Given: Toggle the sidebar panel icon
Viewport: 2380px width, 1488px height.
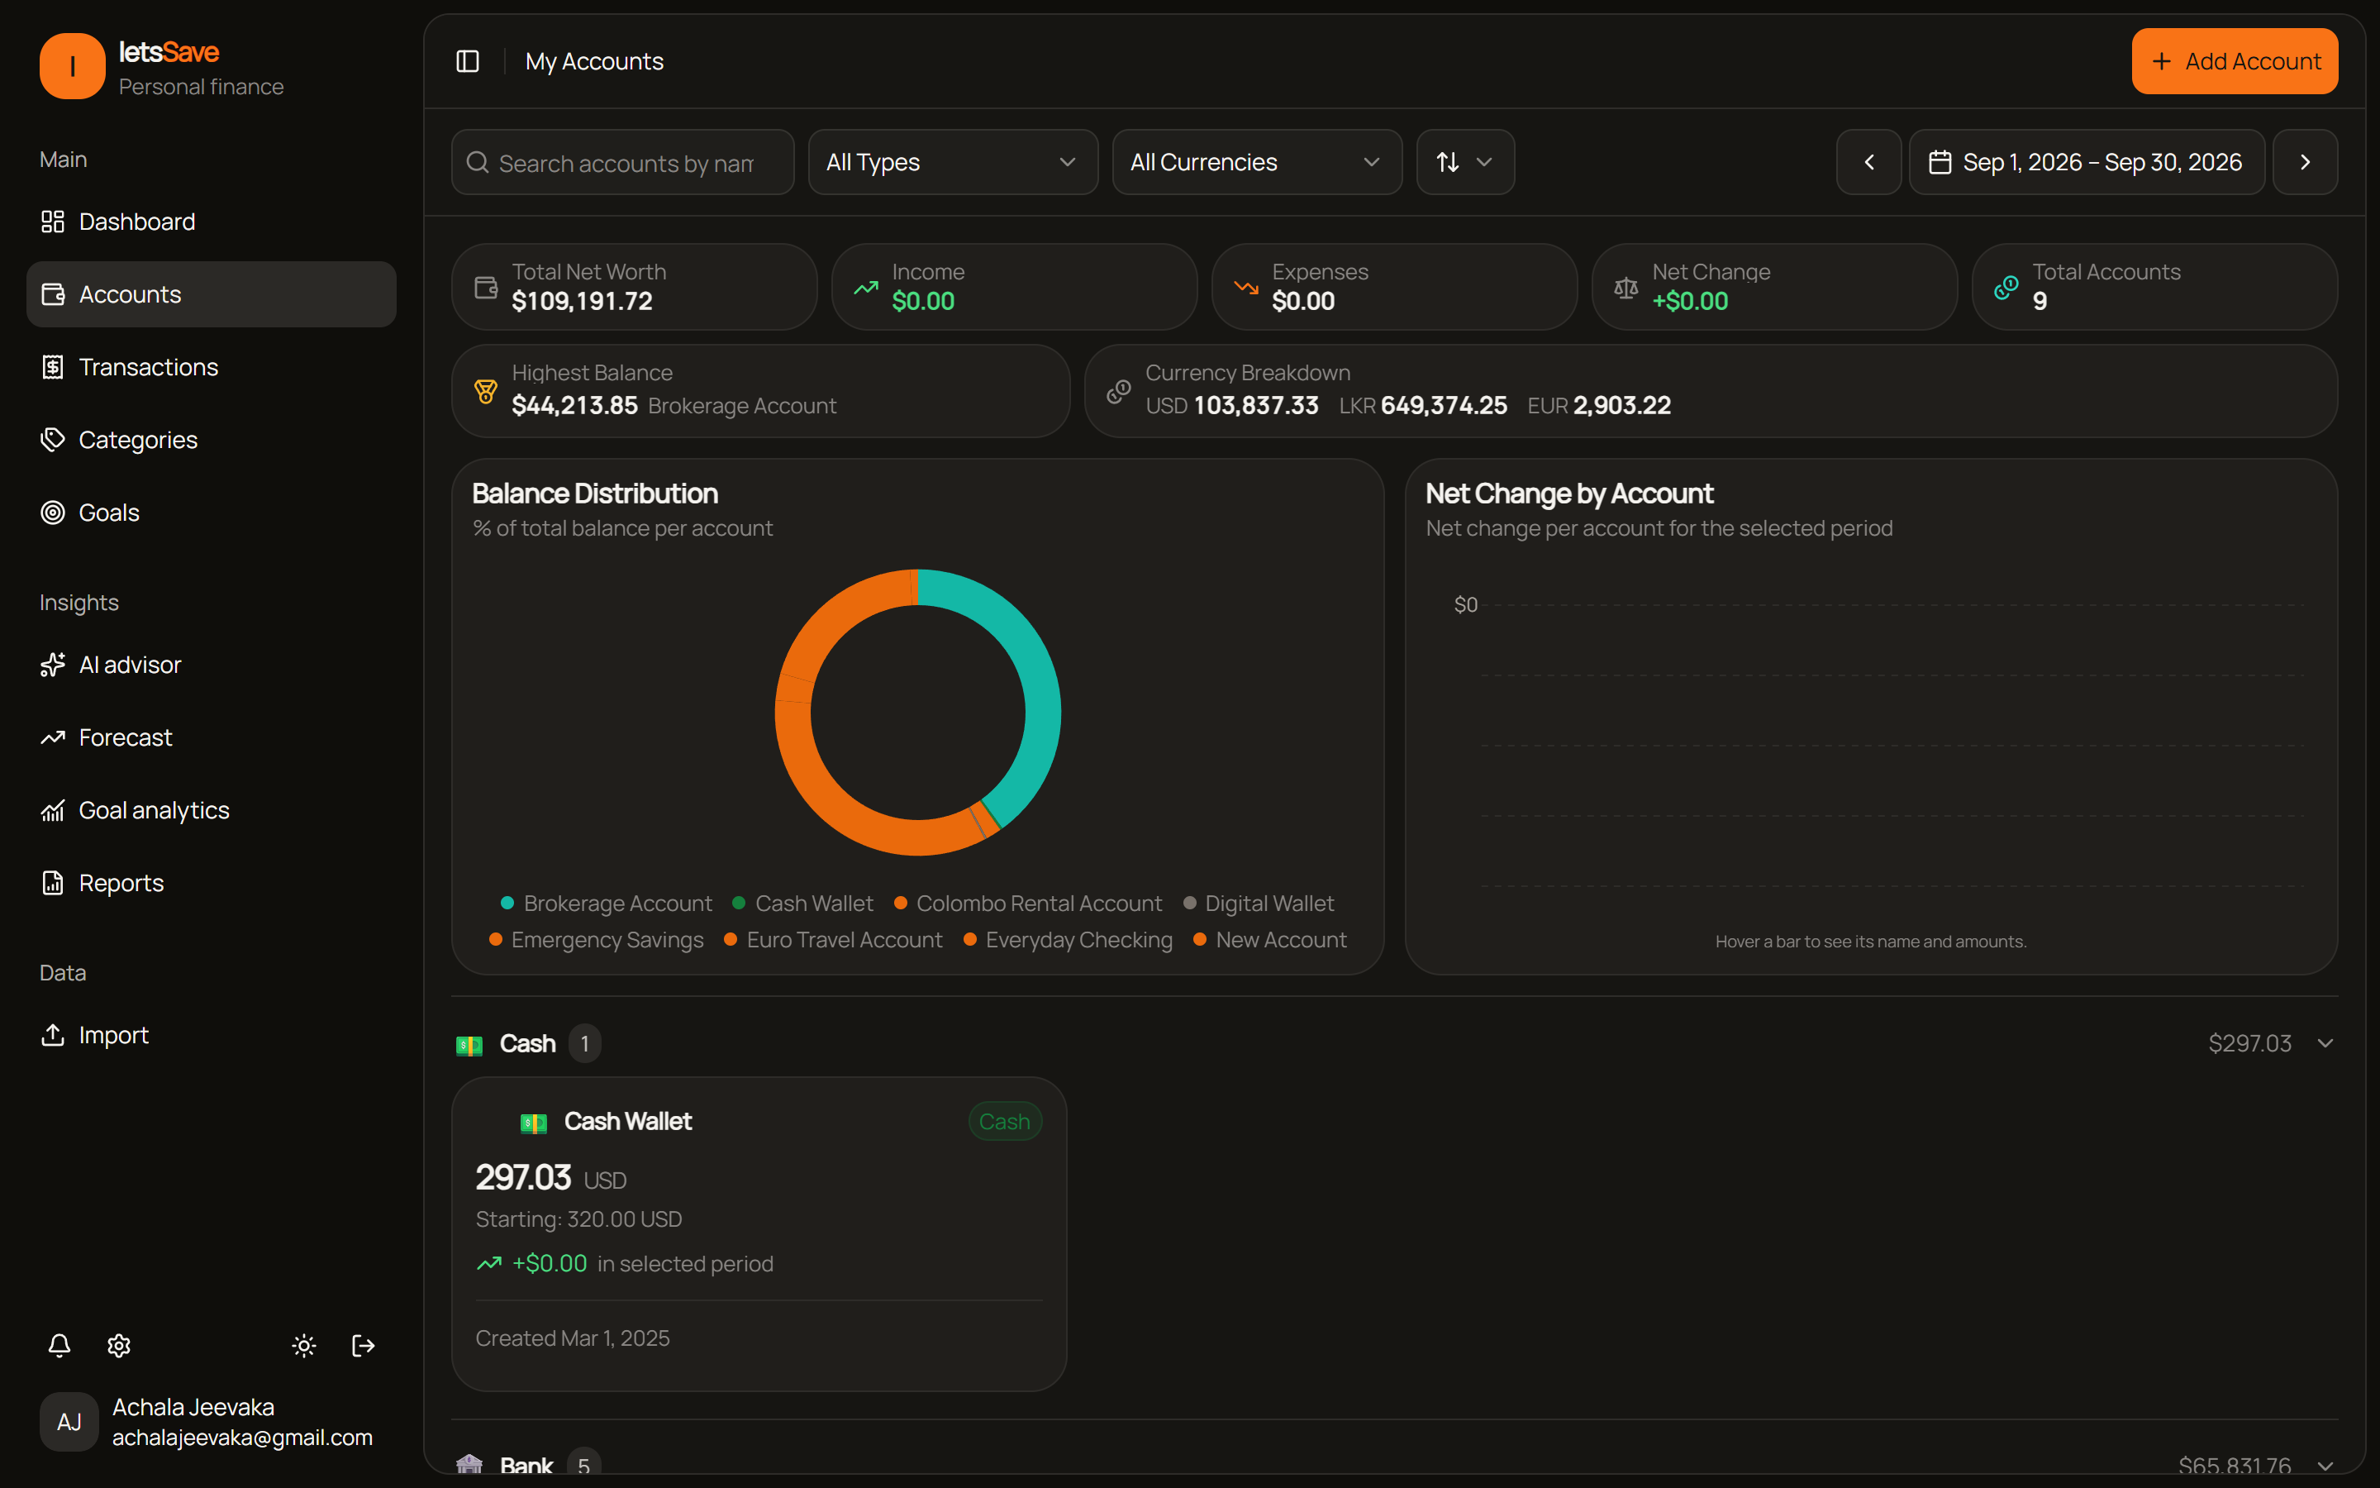Looking at the screenshot, I should pos(468,61).
